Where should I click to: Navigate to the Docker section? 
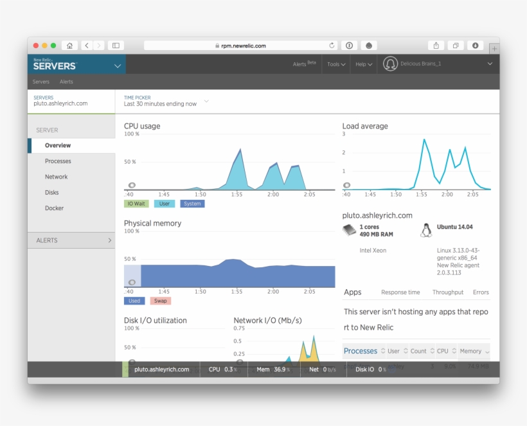(56, 208)
